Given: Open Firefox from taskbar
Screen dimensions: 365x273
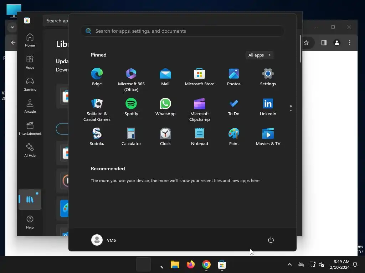Looking at the screenshot, I should pyautogui.click(x=191, y=264).
